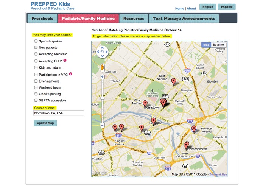Select the marker at Plymouth Meeting
Image resolution: width=263 pixels, height=187 pixels.
(x=194, y=129)
